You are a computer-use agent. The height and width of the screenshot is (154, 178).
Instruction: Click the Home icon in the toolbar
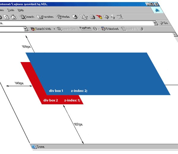[x=14, y=17]
